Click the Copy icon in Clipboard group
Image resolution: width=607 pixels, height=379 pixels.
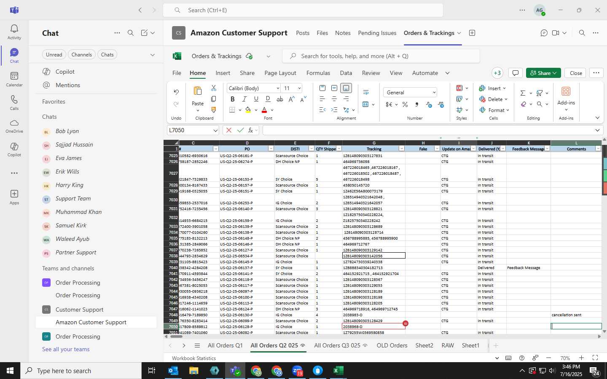(213, 99)
